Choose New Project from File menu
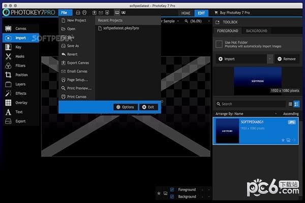This screenshot has width=305, height=203. (x=77, y=20)
